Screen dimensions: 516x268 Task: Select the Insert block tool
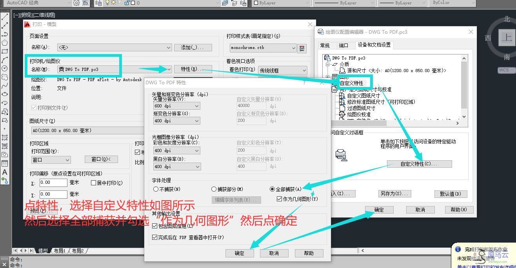[5, 112]
